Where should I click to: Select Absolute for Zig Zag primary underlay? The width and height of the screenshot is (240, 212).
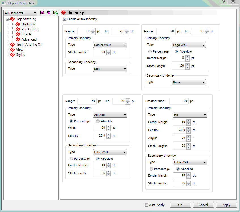coord(98,121)
